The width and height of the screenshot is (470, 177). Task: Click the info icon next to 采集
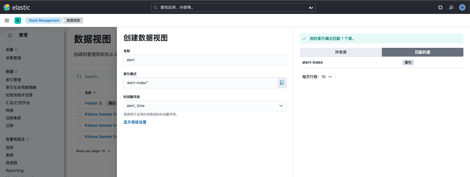coord(16,50)
